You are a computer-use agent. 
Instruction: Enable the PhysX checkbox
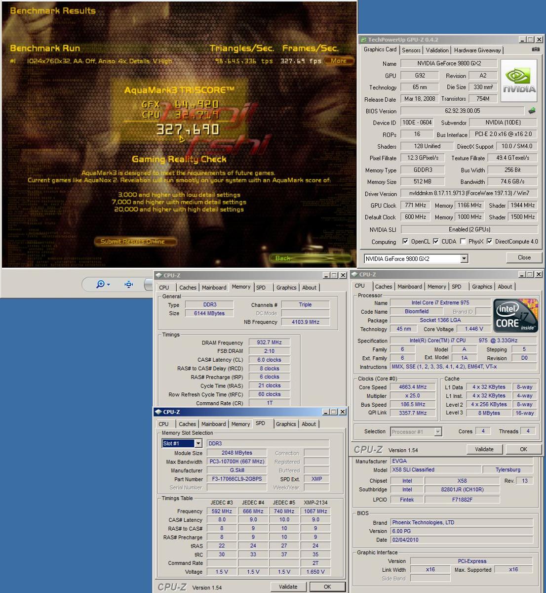(x=463, y=242)
